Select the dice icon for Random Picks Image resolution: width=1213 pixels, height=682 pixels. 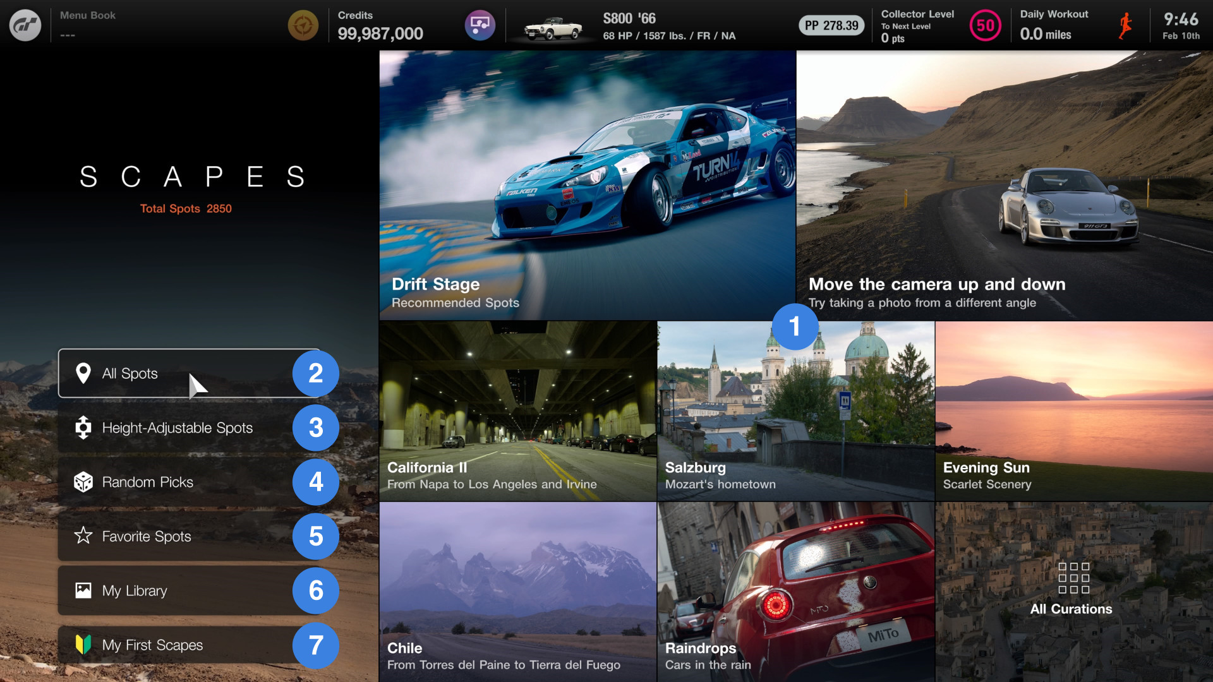tap(83, 482)
